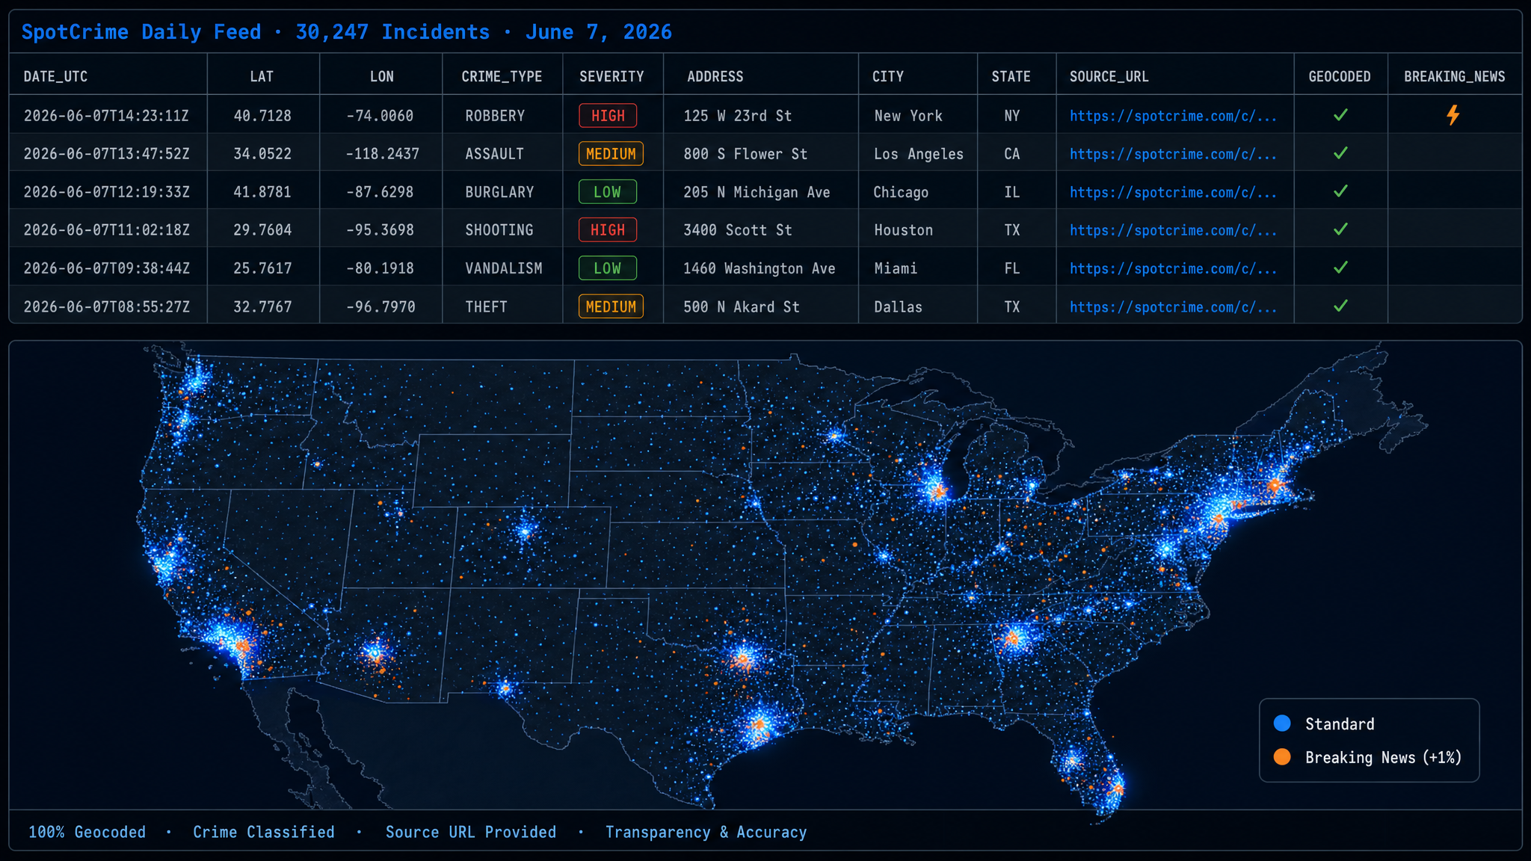Click the Miami city cell
The height and width of the screenshot is (861, 1531).
(x=896, y=268)
